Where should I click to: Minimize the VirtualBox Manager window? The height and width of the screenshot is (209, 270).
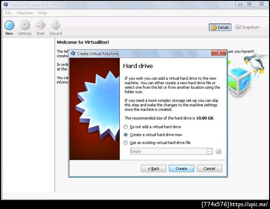click(240, 4)
